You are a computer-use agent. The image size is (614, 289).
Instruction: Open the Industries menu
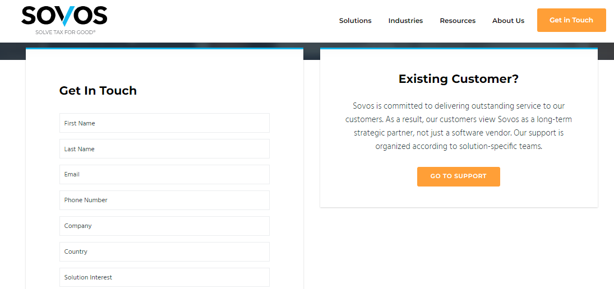405,21
